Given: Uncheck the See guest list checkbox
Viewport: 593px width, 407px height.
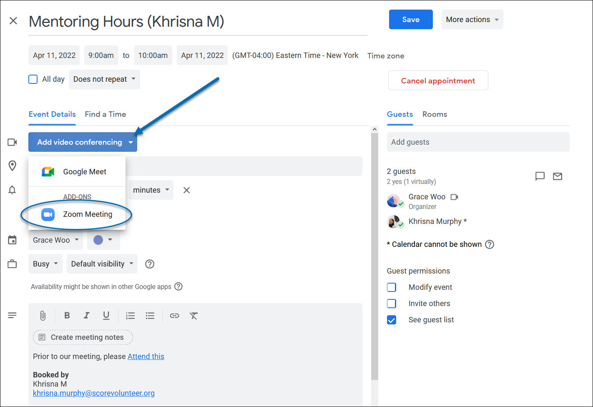Looking at the screenshot, I should coord(392,320).
